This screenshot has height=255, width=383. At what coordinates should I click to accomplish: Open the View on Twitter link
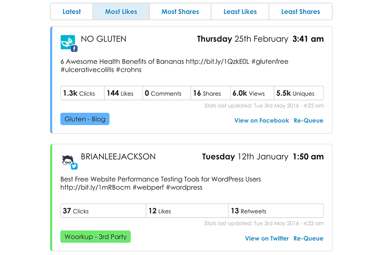point(267,238)
